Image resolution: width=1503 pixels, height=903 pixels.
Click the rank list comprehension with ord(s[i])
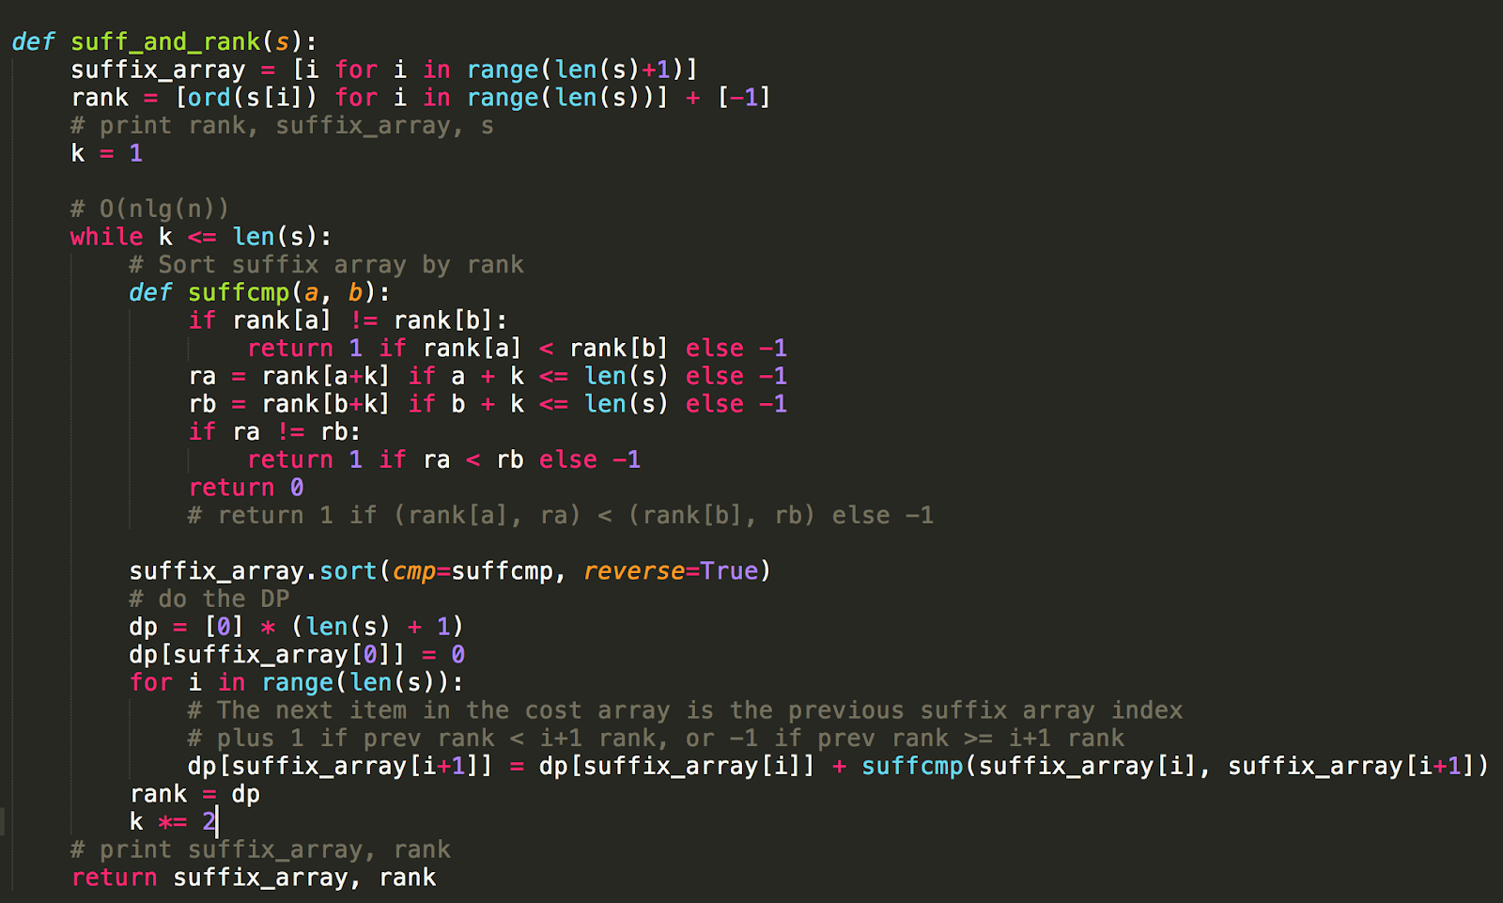tap(421, 98)
